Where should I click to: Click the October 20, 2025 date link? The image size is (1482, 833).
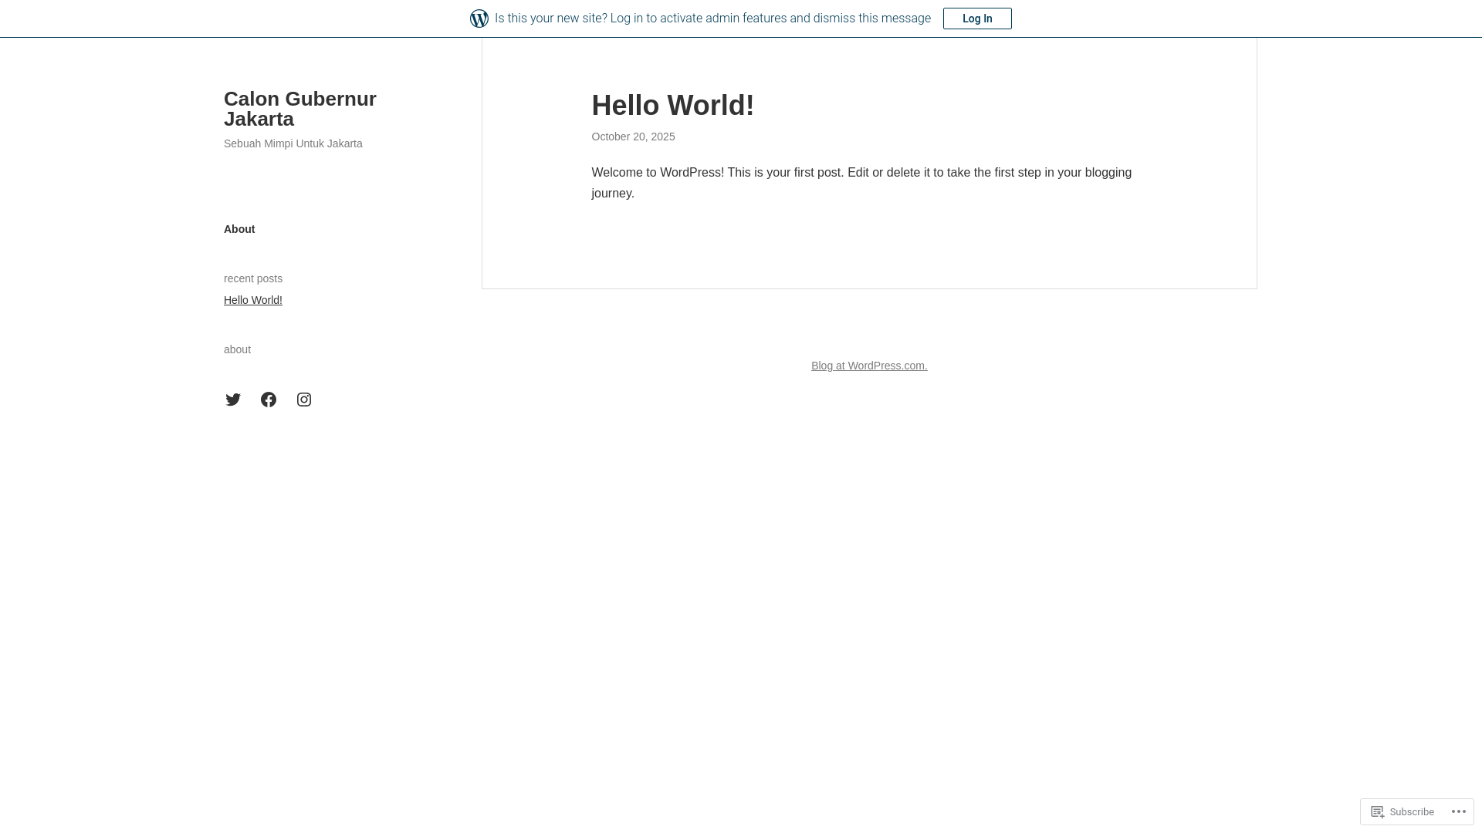[633, 137]
